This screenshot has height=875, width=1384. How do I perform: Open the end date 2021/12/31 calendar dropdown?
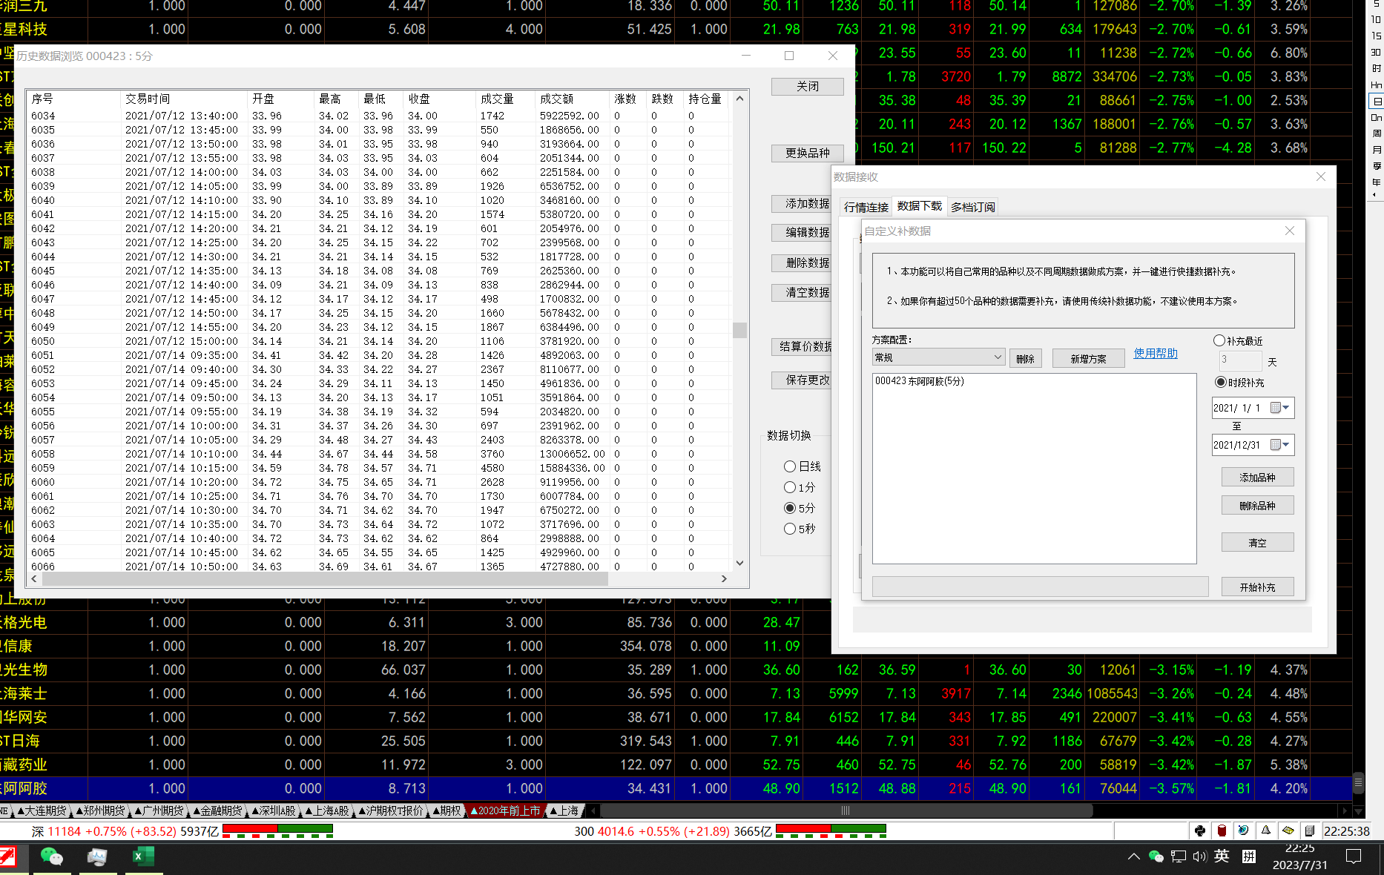[1281, 445]
